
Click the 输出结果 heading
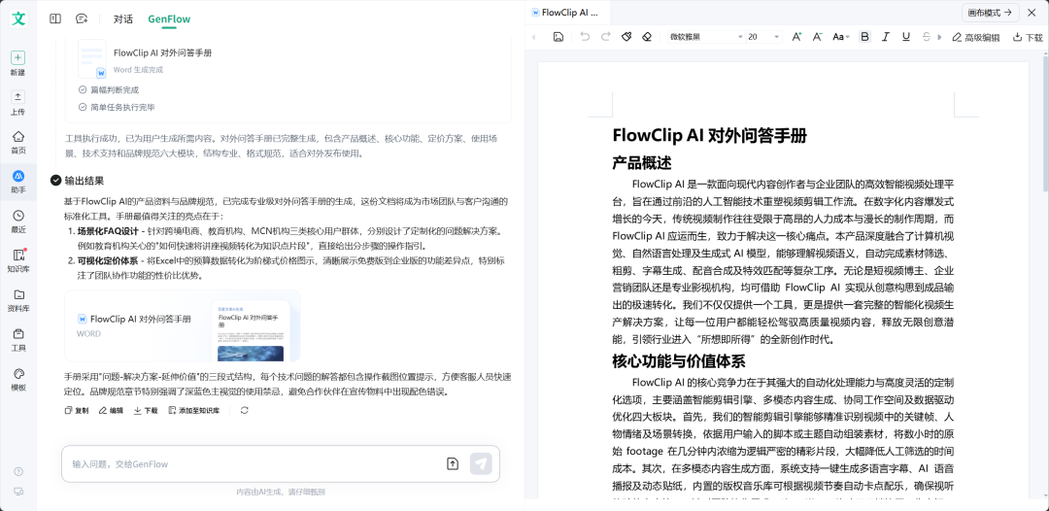(85, 181)
